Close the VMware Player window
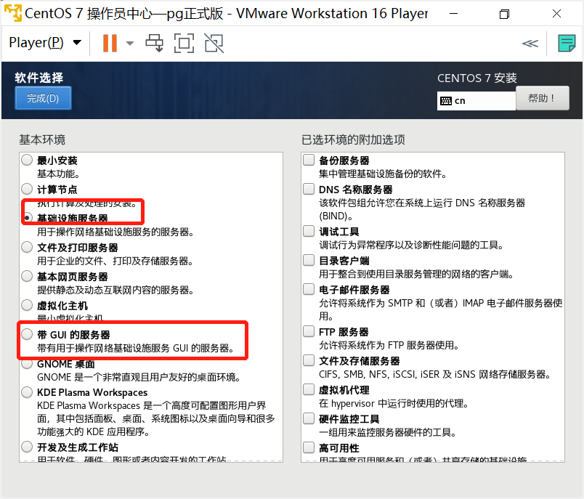 tap(556, 14)
